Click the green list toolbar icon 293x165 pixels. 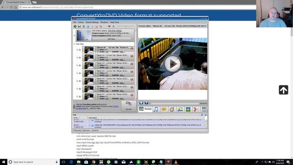(x=83, y=27)
